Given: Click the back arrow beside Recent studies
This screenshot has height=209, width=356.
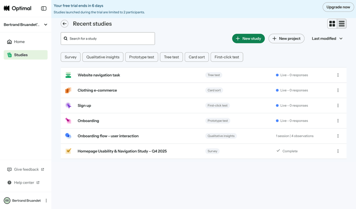Looking at the screenshot, I should (x=65, y=24).
